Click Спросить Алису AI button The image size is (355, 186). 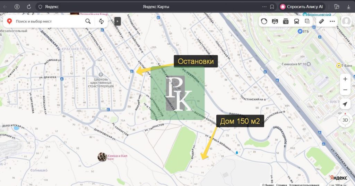[x=301, y=7]
